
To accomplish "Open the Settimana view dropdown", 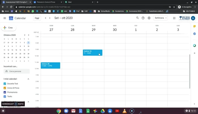I will (x=160, y=18).
